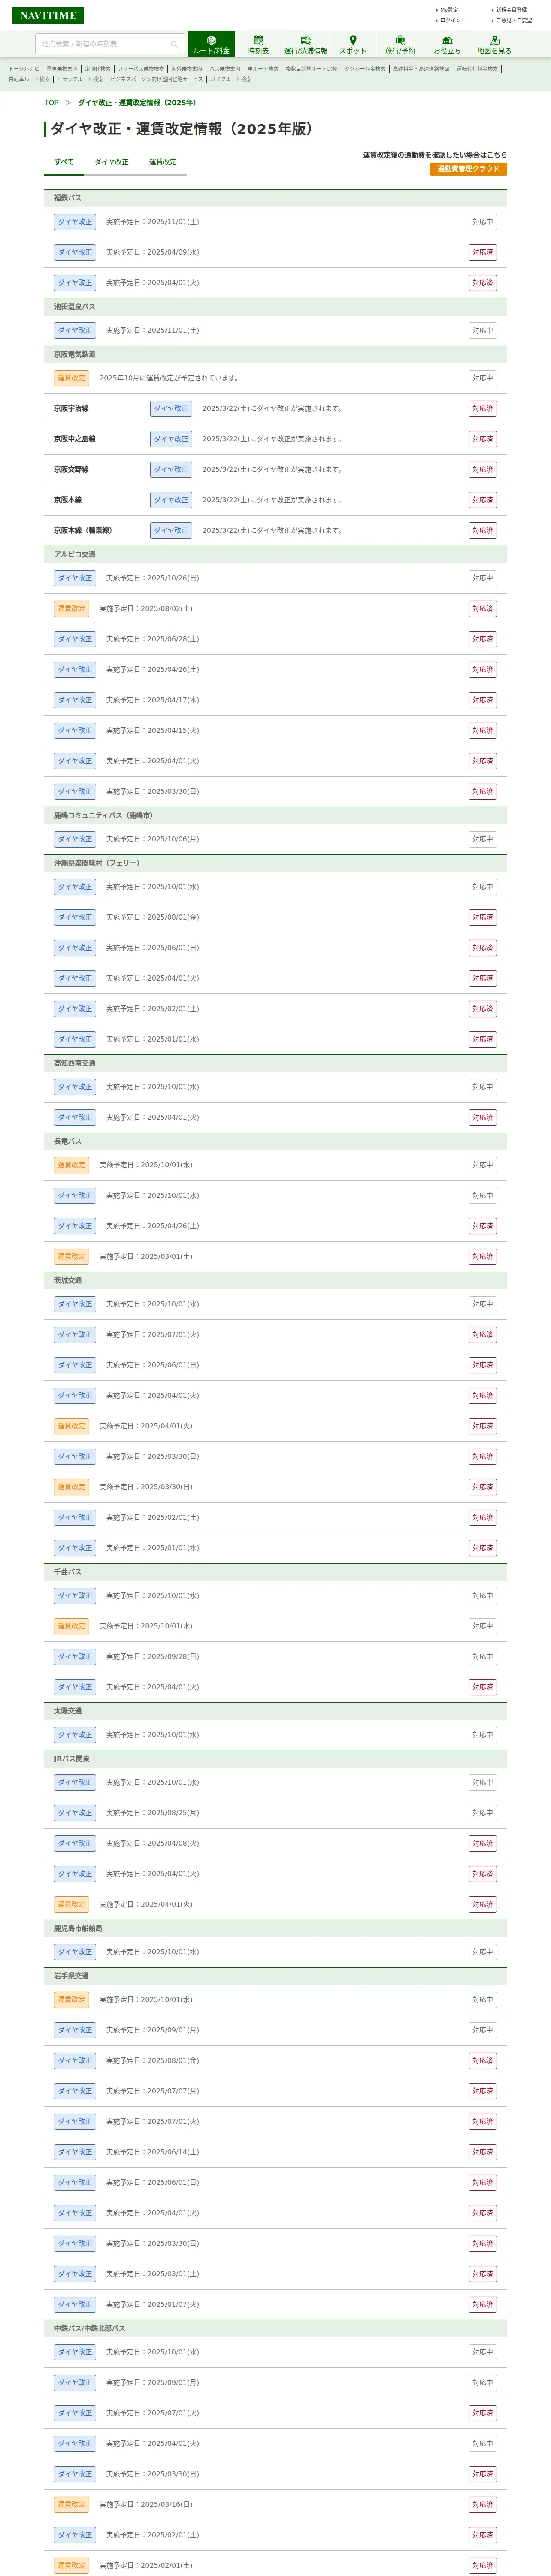Open the 時刻表 timetable icon

point(258,44)
